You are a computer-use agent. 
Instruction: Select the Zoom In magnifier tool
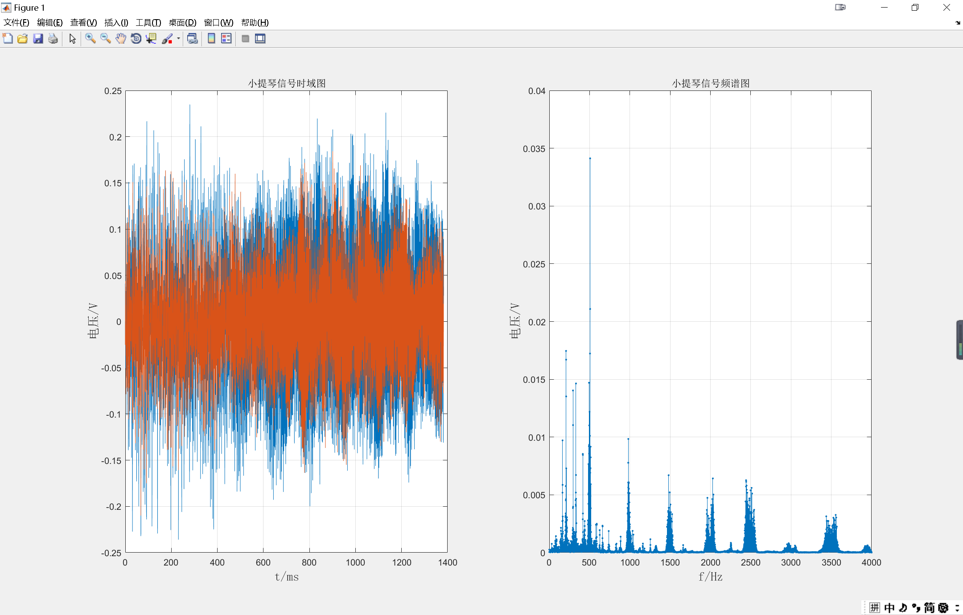(x=91, y=39)
